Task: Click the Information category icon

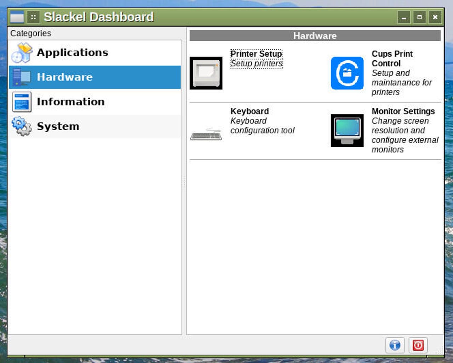Action: [22, 102]
